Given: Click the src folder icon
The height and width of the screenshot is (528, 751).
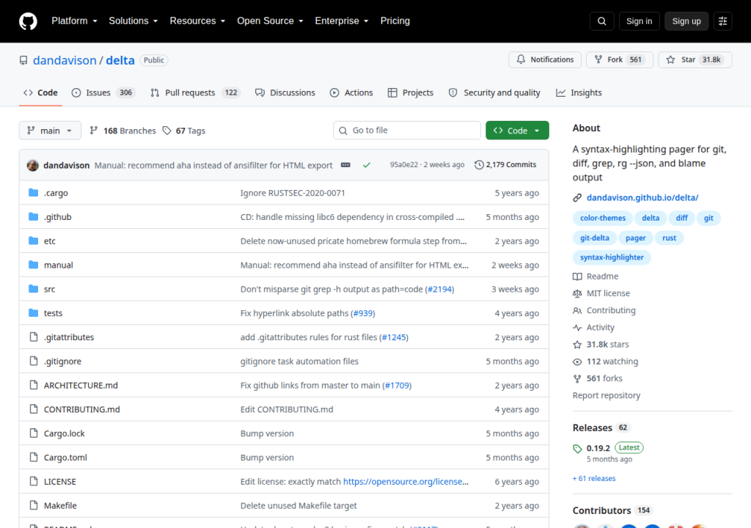Looking at the screenshot, I should pos(33,288).
